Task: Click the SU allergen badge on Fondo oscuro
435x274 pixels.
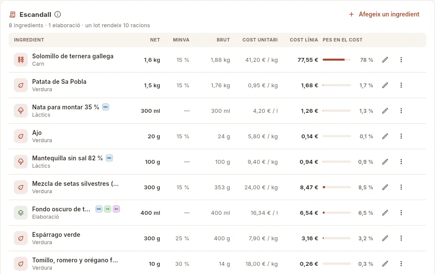Action: [x=117, y=209]
